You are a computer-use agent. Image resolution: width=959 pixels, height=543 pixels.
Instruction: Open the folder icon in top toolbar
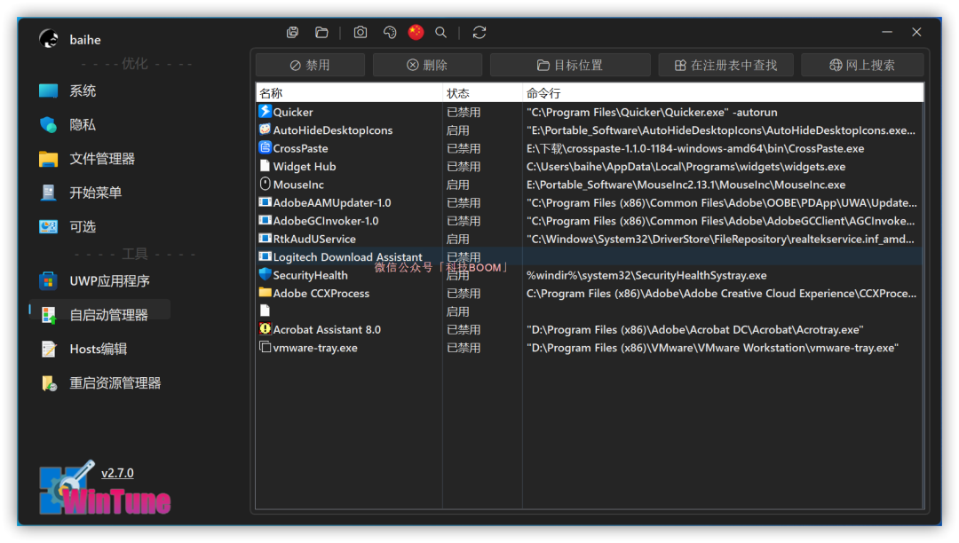point(321,32)
